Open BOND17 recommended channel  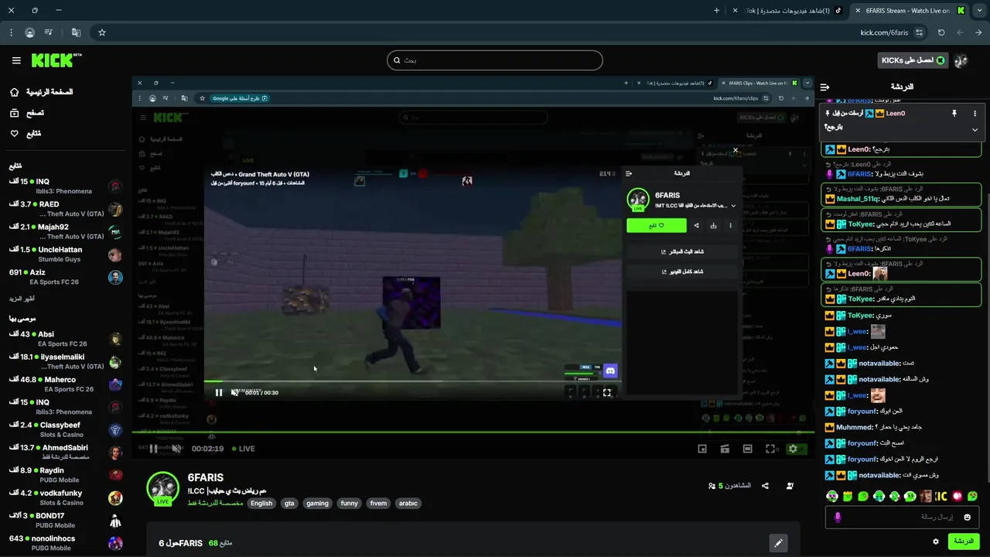click(66, 521)
